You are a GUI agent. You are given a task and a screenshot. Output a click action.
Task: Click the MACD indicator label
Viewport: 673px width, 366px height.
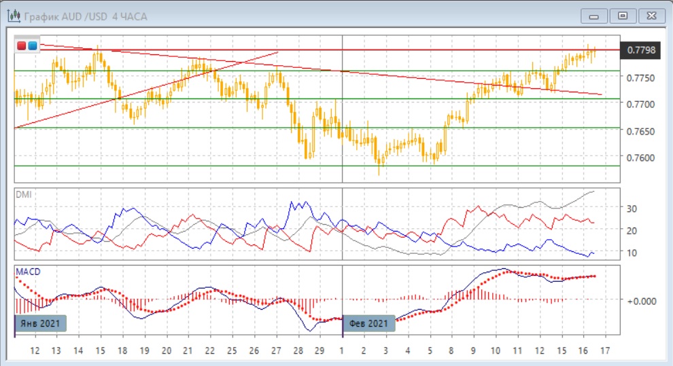pyautogui.click(x=27, y=272)
